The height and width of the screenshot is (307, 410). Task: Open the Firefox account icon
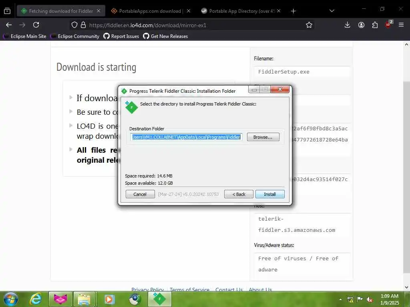362,25
